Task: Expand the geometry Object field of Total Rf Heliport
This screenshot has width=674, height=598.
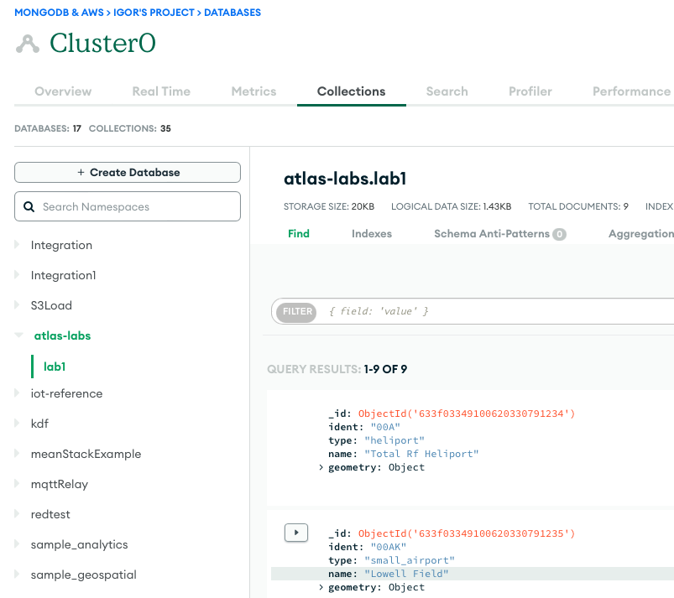Action: coord(321,467)
